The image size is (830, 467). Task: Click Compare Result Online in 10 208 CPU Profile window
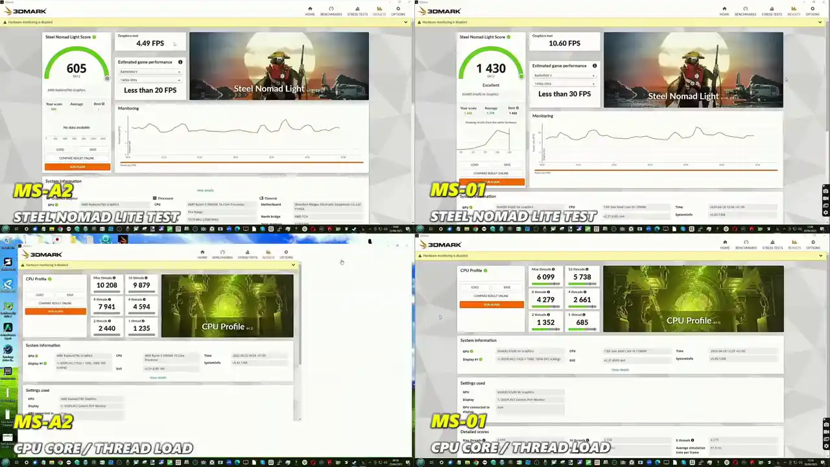56,303
